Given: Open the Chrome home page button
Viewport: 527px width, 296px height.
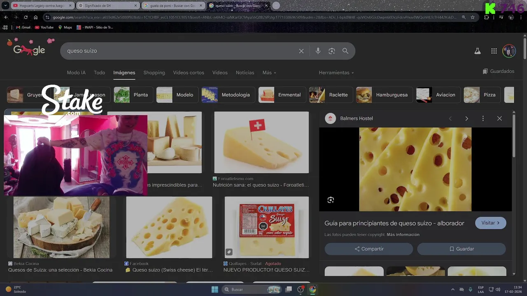Looking at the screenshot, I should [x=35, y=17].
